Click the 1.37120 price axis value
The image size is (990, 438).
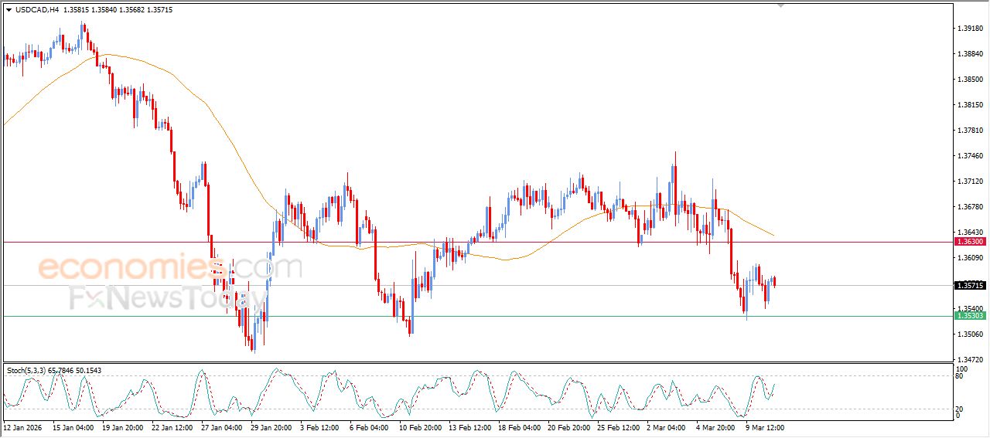(970, 182)
